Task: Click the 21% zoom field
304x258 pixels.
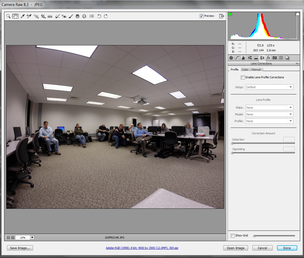Action: 23,238
